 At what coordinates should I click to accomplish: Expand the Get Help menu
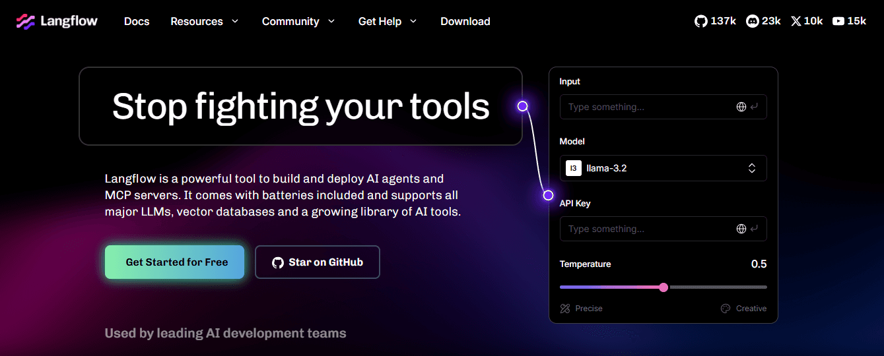click(x=388, y=21)
